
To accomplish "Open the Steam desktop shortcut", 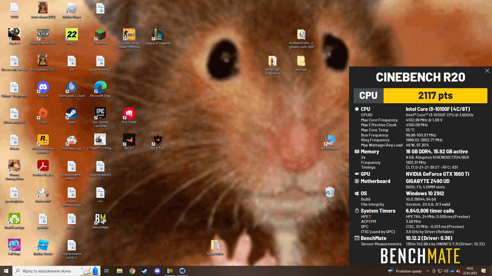I will click(71, 116).
